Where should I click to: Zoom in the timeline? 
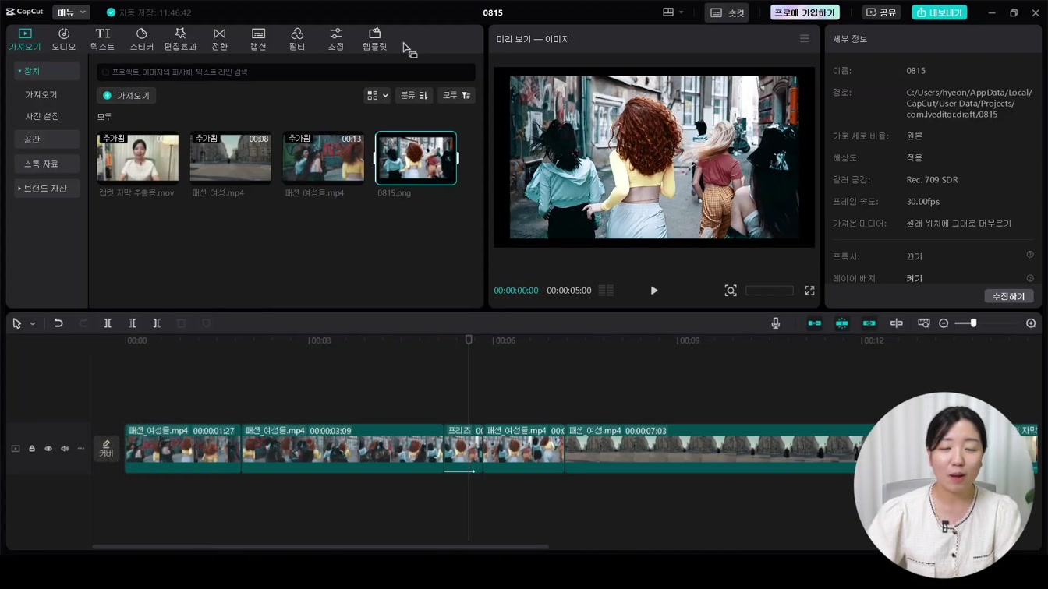[1031, 323]
